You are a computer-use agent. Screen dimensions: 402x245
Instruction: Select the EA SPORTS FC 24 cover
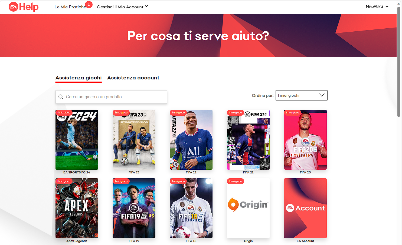pyautogui.click(x=77, y=140)
